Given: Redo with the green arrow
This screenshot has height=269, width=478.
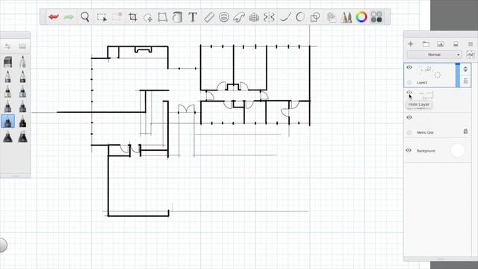Looking at the screenshot, I should [69, 16].
